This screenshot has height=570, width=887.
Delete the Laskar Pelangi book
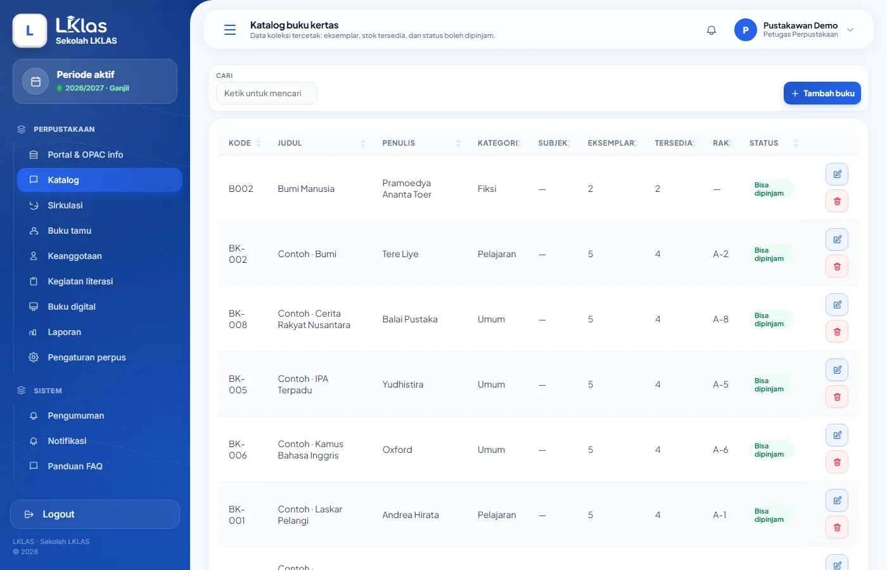point(837,528)
